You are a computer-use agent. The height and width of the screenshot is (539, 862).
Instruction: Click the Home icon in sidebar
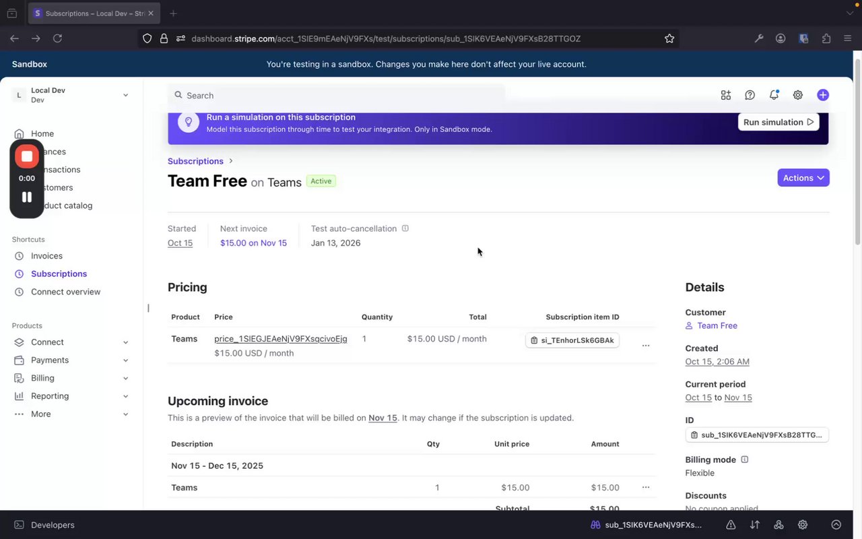(19, 133)
